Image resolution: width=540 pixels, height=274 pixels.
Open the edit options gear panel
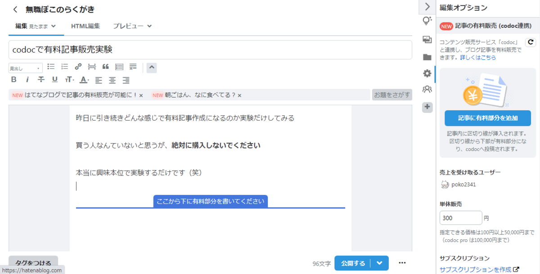pyautogui.click(x=427, y=73)
